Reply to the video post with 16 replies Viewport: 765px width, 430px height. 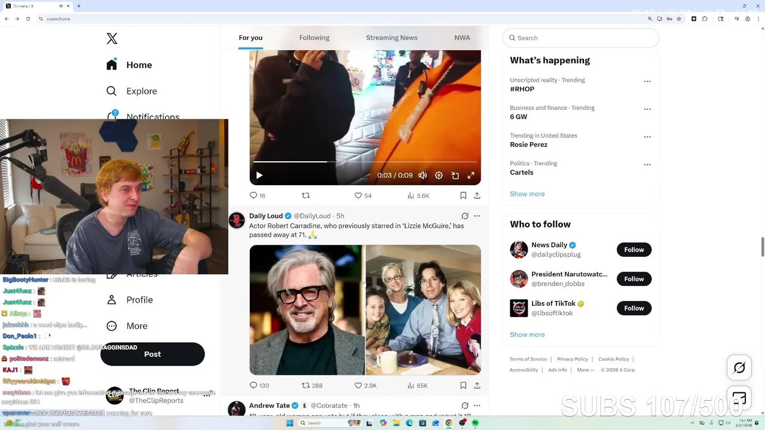point(258,195)
